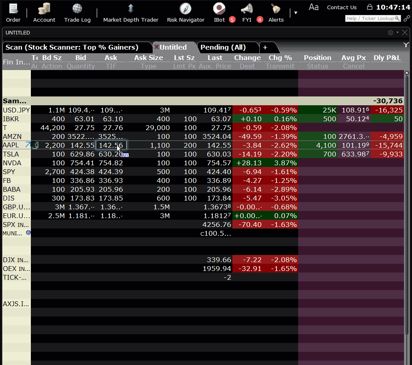Image resolution: width=412 pixels, height=365 pixels.
Task: Select the FB ticker
Action: click(x=7, y=180)
